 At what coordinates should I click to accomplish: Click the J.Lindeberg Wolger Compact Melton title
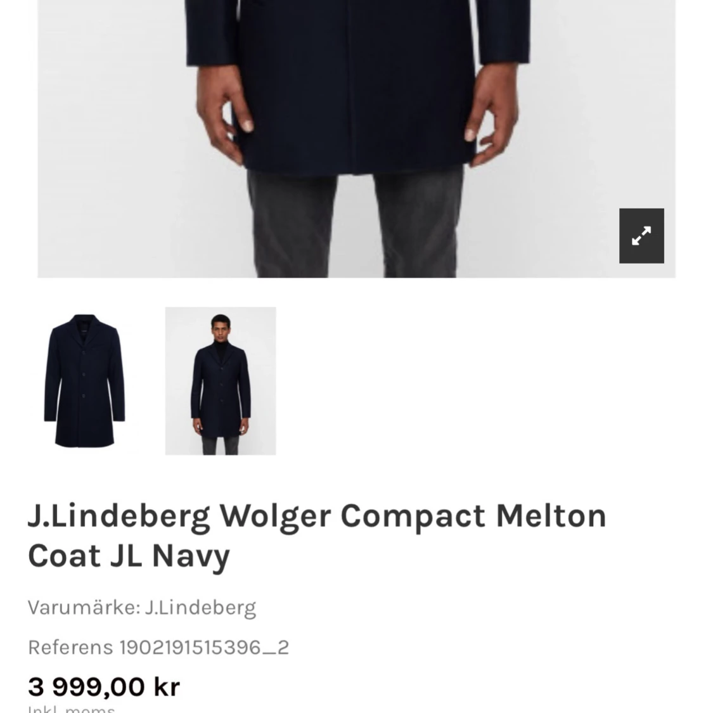(317, 516)
